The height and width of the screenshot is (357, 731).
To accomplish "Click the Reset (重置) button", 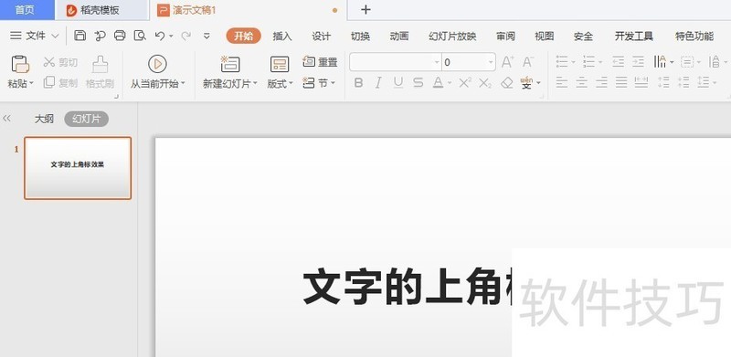I will point(320,61).
